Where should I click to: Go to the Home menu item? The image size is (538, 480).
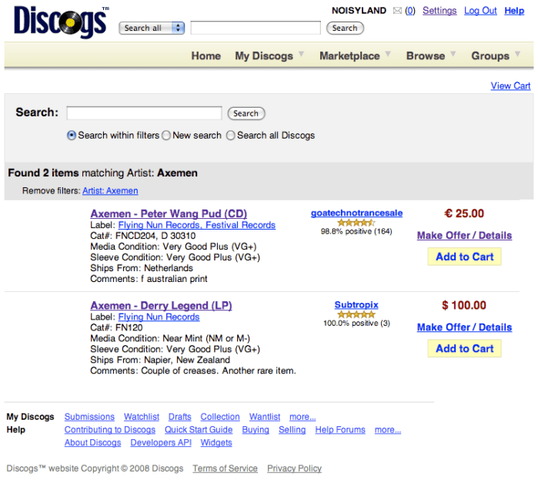pyautogui.click(x=206, y=55)
